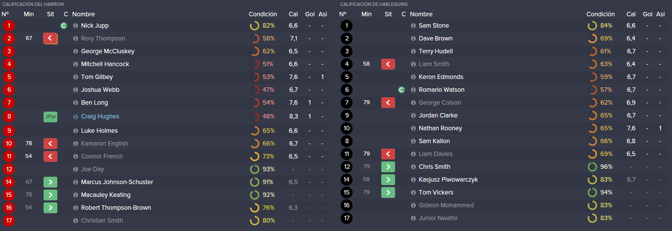The height and width of the screenshot is (231, 672).
Task: Sort Harlequins table by Gol column
Action: [648, 14]
